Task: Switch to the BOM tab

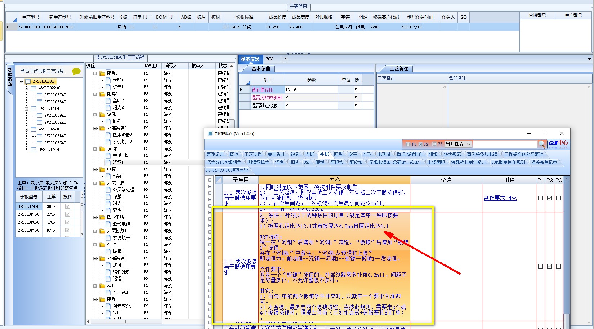Action: (x=269, y=59)
